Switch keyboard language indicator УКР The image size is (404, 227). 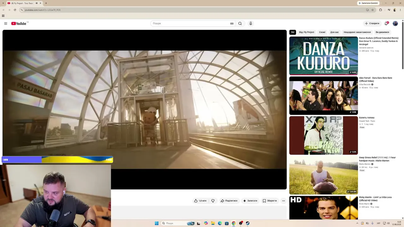click(x=378, y=223)
